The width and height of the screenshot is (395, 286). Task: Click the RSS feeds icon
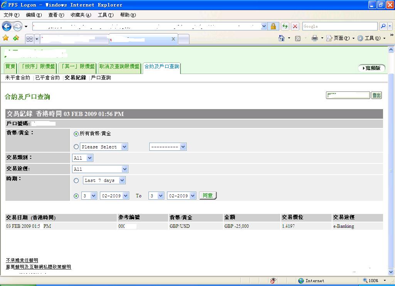[298, 39]
